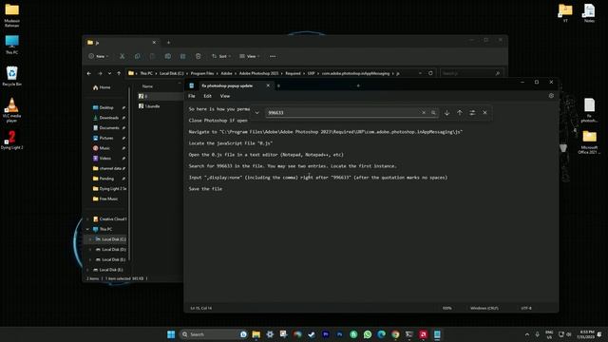Click the search magnifier in Notepad find bar

coord(433,112)
